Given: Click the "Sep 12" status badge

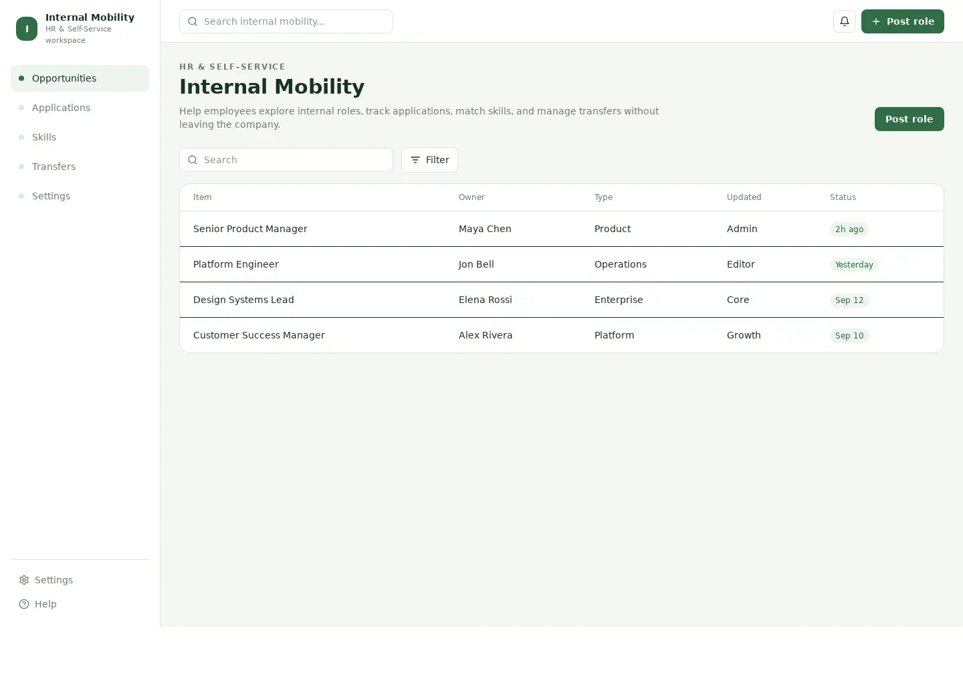Looking at the screenshot, I should pos(849,300).
